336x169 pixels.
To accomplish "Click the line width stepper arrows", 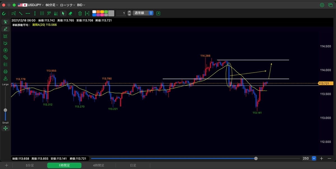I will pos(129,13).
